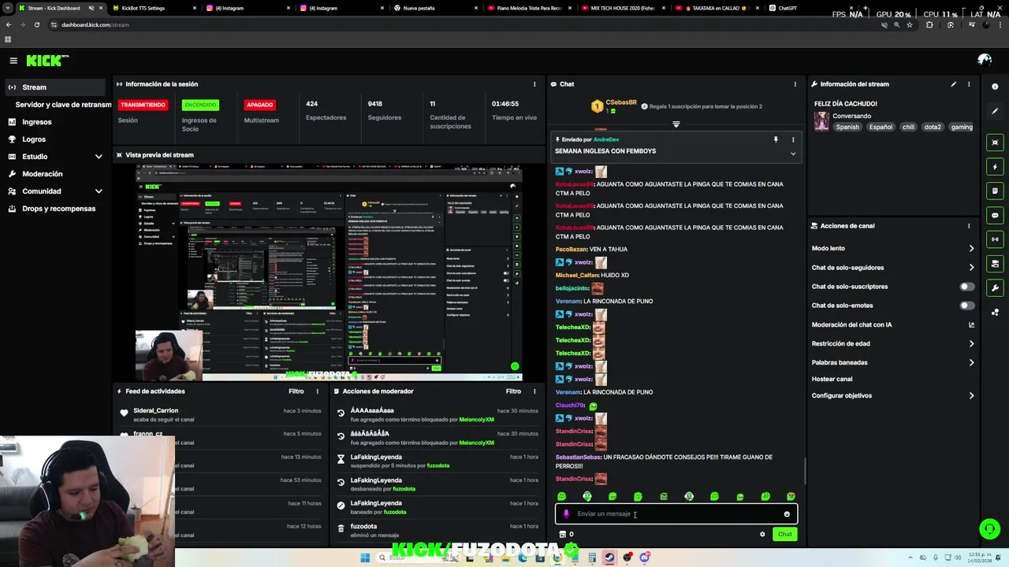This screenshot has width=1009, height=567.
Task: Open Información del stream three-dot menu
Action: (x=969, y=84)
